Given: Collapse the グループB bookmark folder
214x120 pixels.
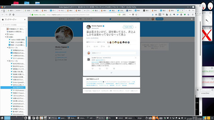Looking at the screenshot, I should (x=7, y=61).
